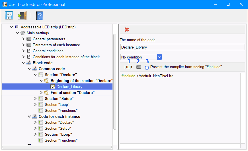Click the exit door icon in toolbar
Screen dimensions: 248x151
(22, 15)
